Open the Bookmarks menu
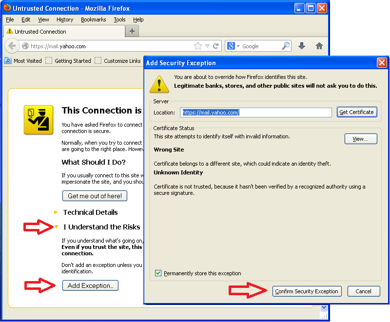Viewport: 390px width, 322px height. 94,19
